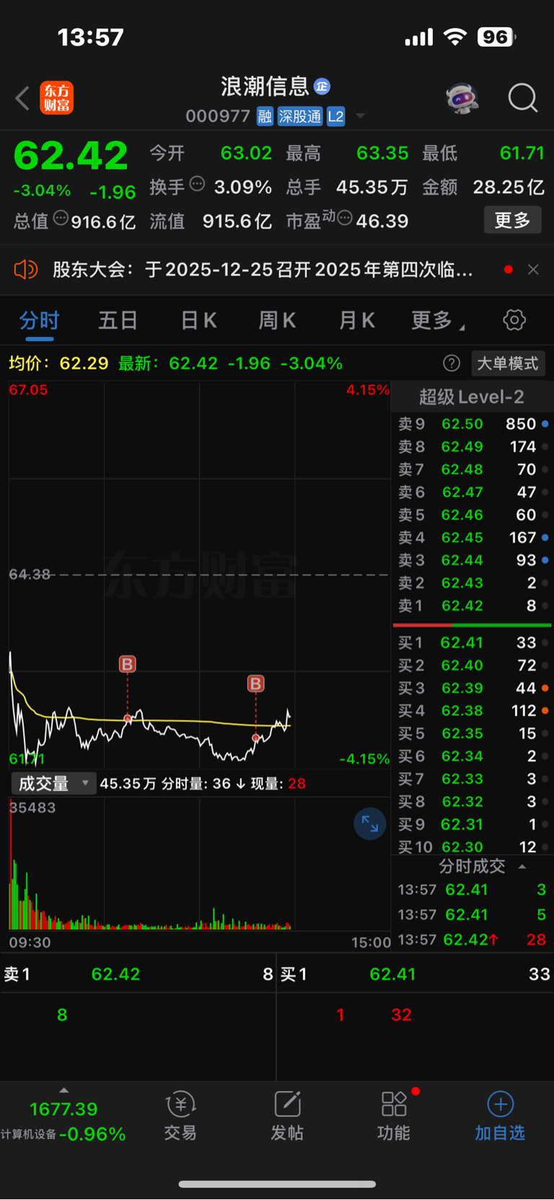Tap the 超级Level-2 header
Image resolution: width=554 pixels, height=1200 pixels.
tap(472, 397)
